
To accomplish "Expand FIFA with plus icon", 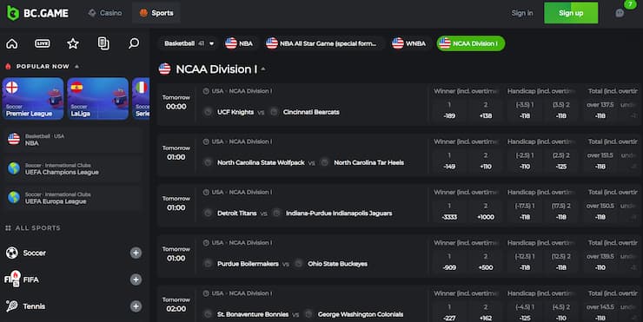I will point(136,279).
